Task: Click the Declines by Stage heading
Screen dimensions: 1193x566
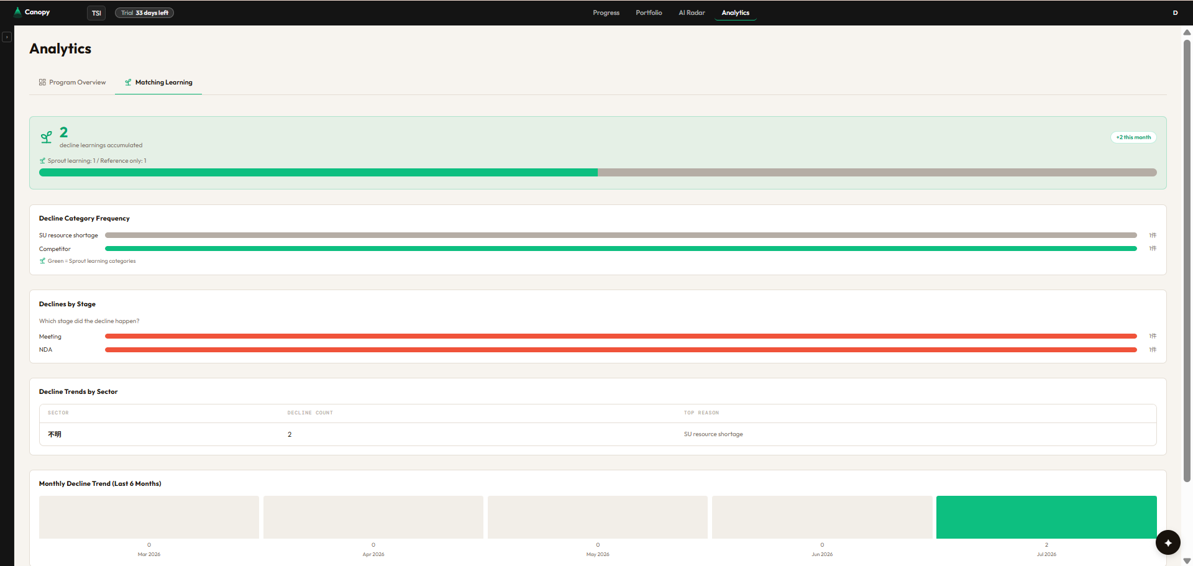Action: click(x=67, y=304)
